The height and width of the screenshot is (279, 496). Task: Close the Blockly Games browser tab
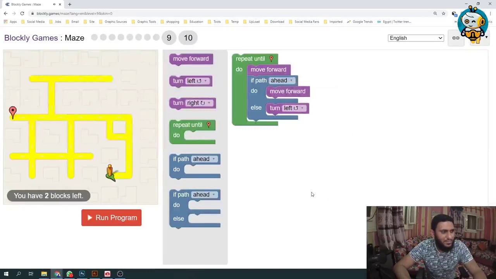coord(60,4)
